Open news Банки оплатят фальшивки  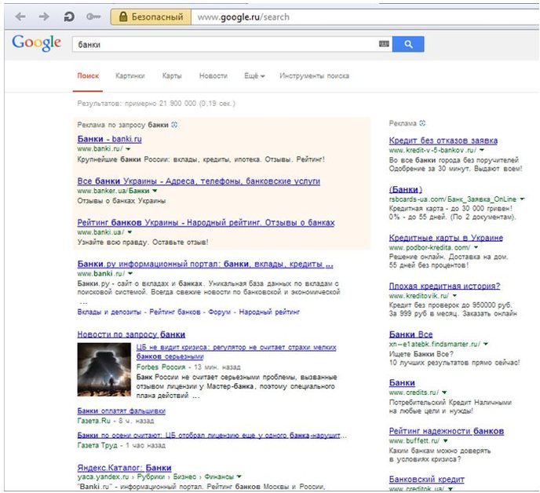[121, 411]
